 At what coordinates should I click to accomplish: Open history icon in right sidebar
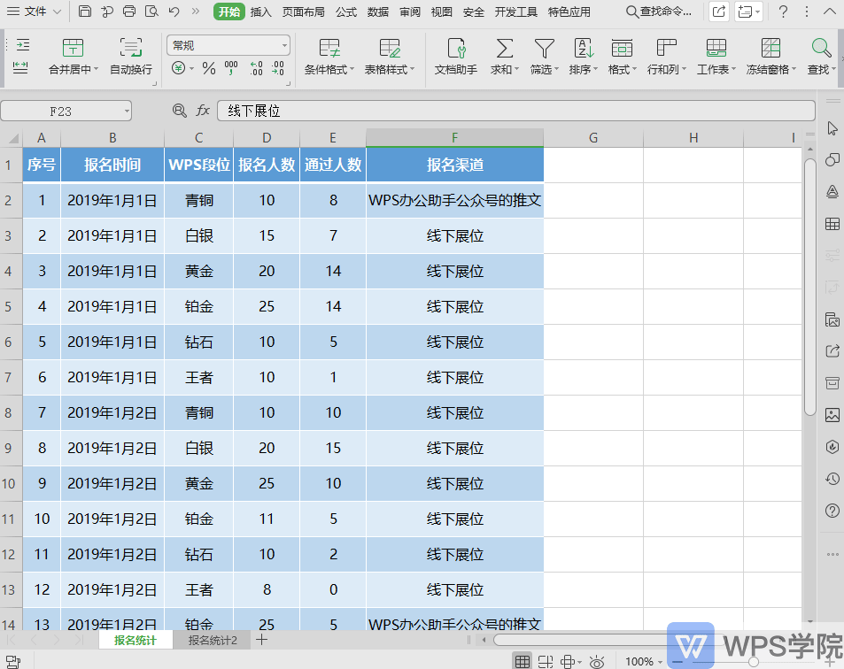(x=832, y=479)
